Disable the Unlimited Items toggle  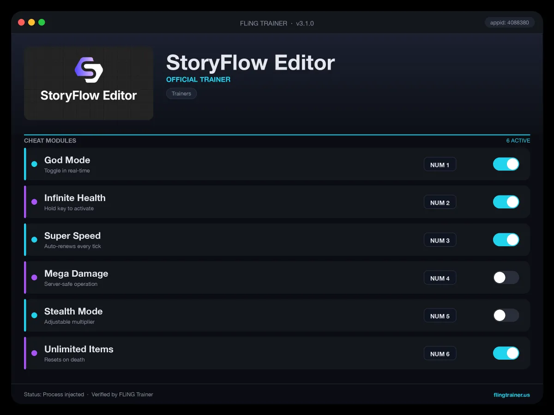pyautogui.click(x=506, y=353)
